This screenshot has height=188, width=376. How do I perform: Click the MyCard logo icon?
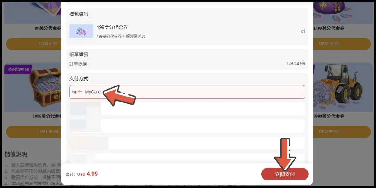click(x=77, y=92)
